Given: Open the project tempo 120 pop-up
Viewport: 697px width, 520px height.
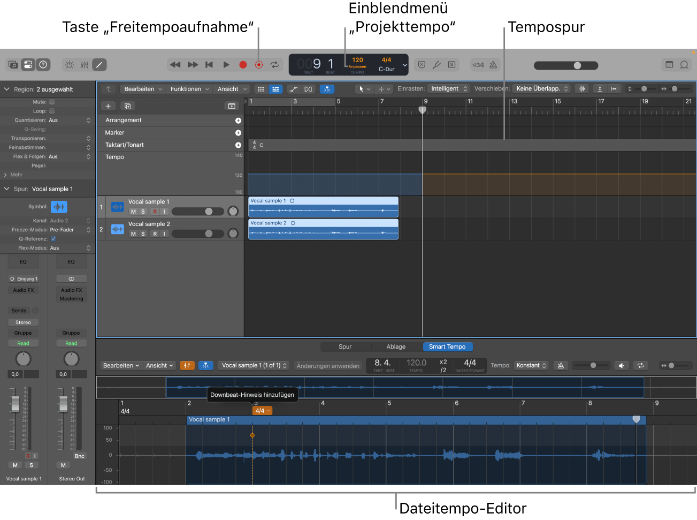Looking at the screenshot, I should (357, 65).
